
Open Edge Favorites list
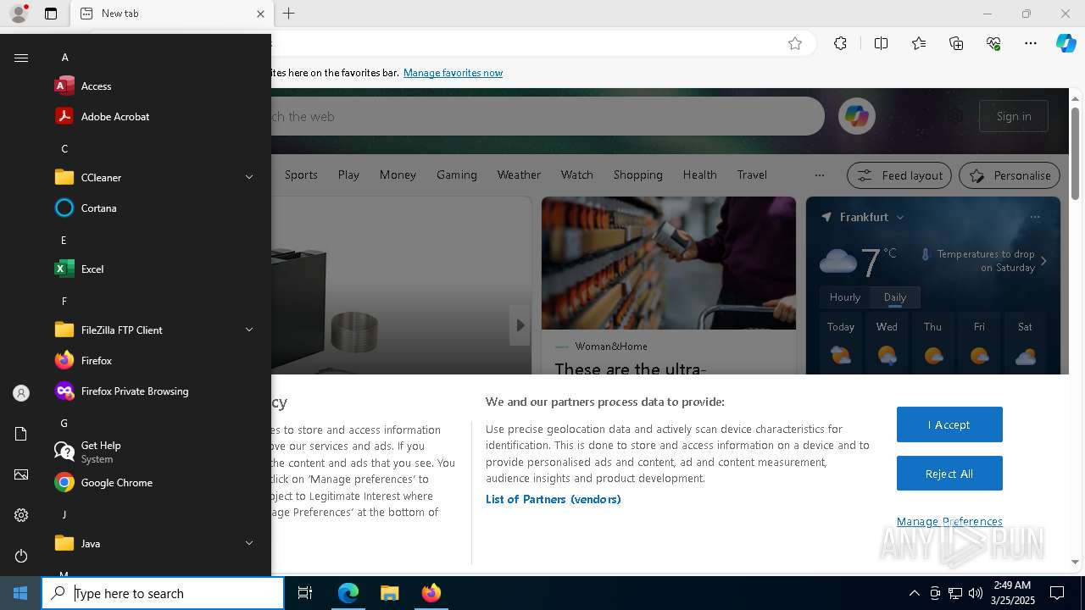coord(919,43)
